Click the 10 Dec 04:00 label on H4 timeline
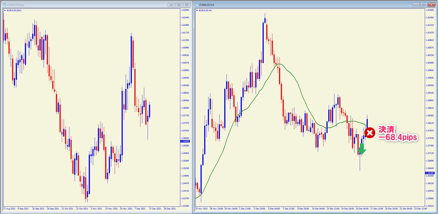Screen dimensions: 438x214 coord(318,209)
